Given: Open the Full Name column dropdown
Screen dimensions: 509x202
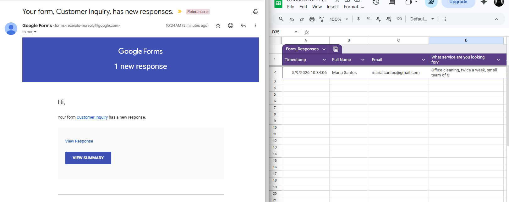Looking at the screenshot, I should point(363,60).
